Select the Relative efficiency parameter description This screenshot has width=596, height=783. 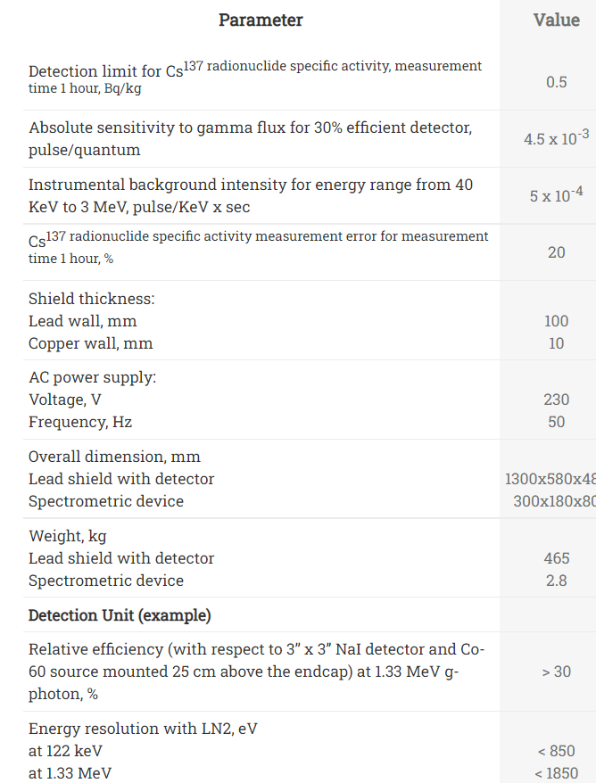pos(256,671)
